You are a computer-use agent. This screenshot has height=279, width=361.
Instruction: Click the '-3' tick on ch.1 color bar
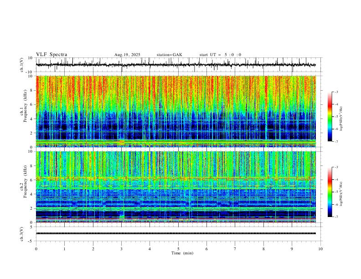336,92
